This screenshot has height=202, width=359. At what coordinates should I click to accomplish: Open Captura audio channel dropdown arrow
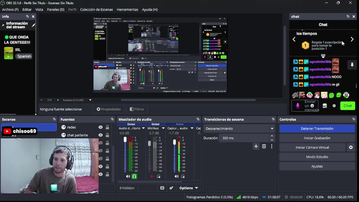click(x=192, y=128)
